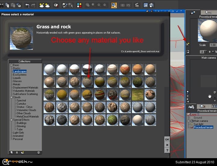Click the OK button

click(x=167, y=139)
